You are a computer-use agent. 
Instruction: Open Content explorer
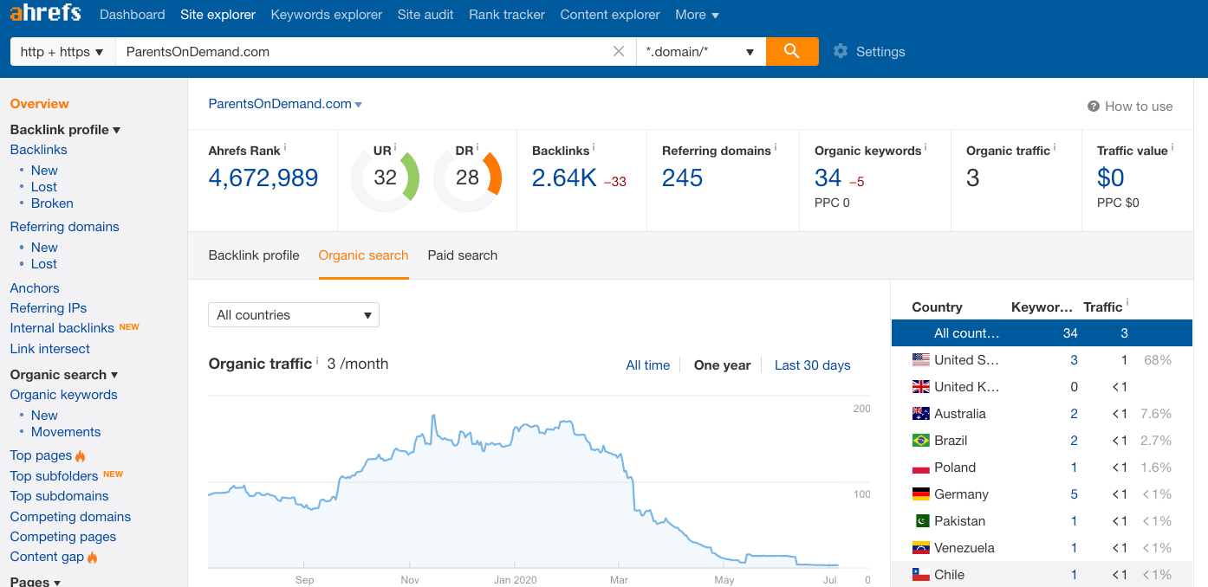(610, 15)
